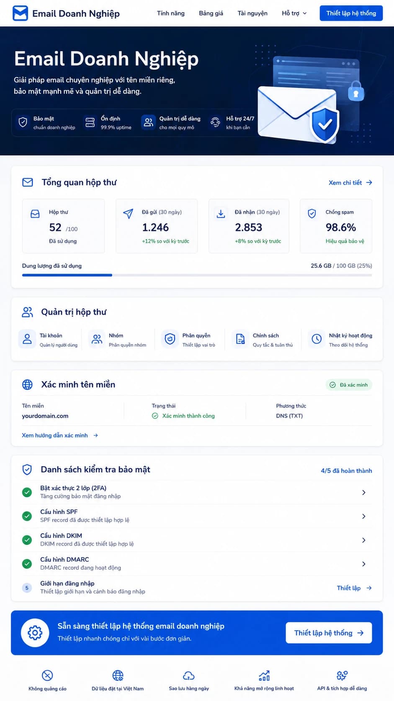
Task: Click the Đã gửi paper plane icon
Action: 128,213
